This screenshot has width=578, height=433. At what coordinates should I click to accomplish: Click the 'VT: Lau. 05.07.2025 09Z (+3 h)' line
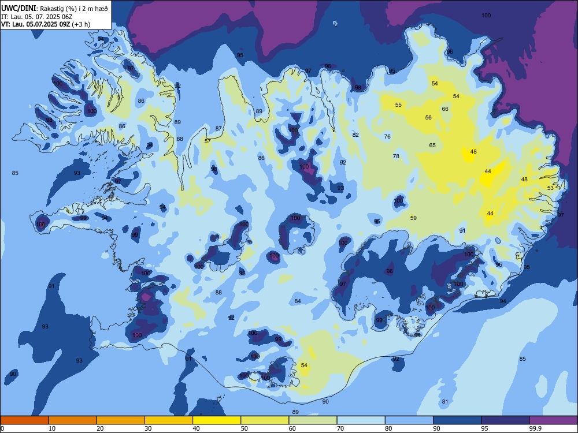(46, 24)
